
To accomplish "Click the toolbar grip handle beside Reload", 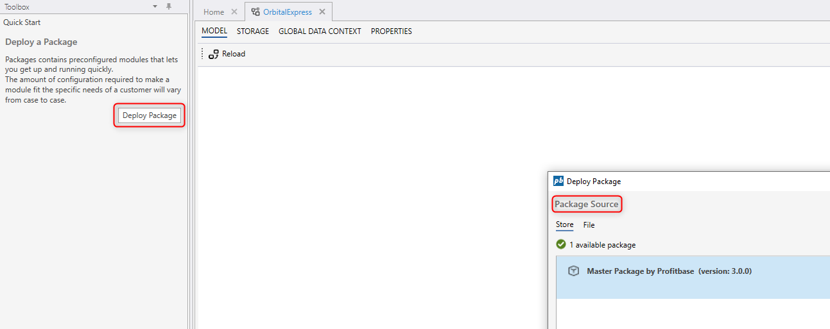I will point(202,54).
